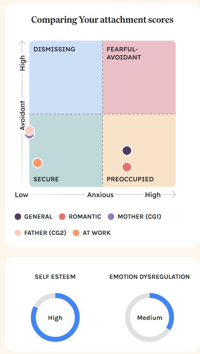This screenshot has height=354, width=200.
Task: Click the dark purple General data point
Action: tap(127, 151)
